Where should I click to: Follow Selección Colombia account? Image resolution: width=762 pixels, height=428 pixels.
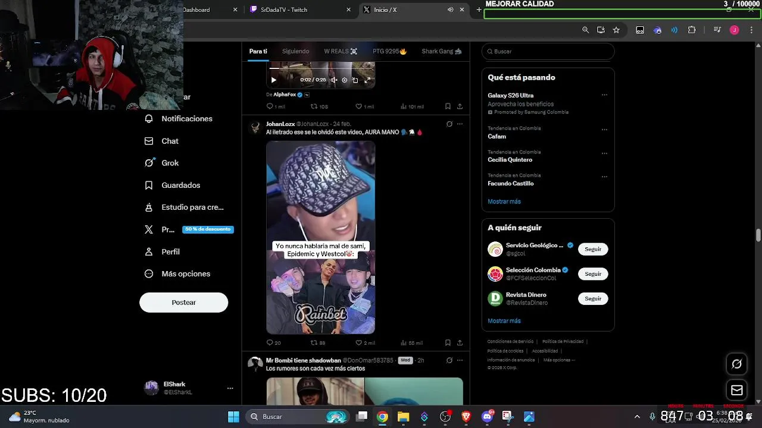coord(593,274)
